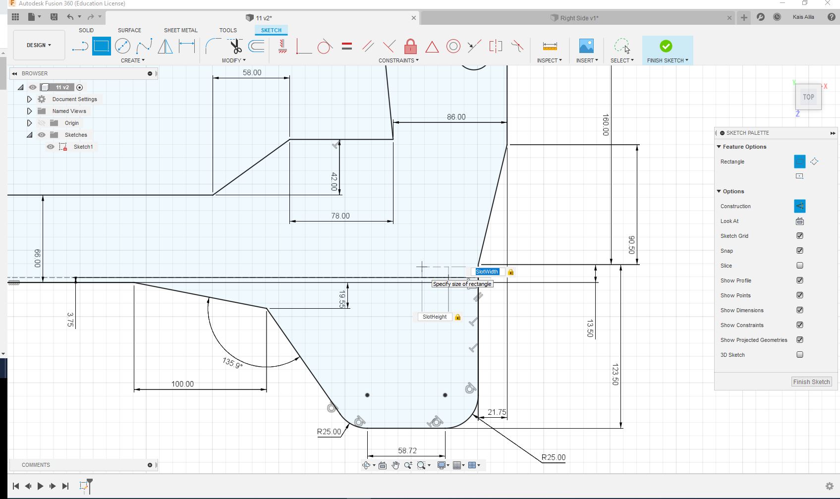This screenshot has height=499, width=840.
Task: Open the Help question mark icon
Action: point(832,17)
